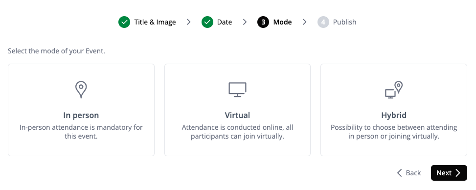Go to the Date step

tap(225, 22)
